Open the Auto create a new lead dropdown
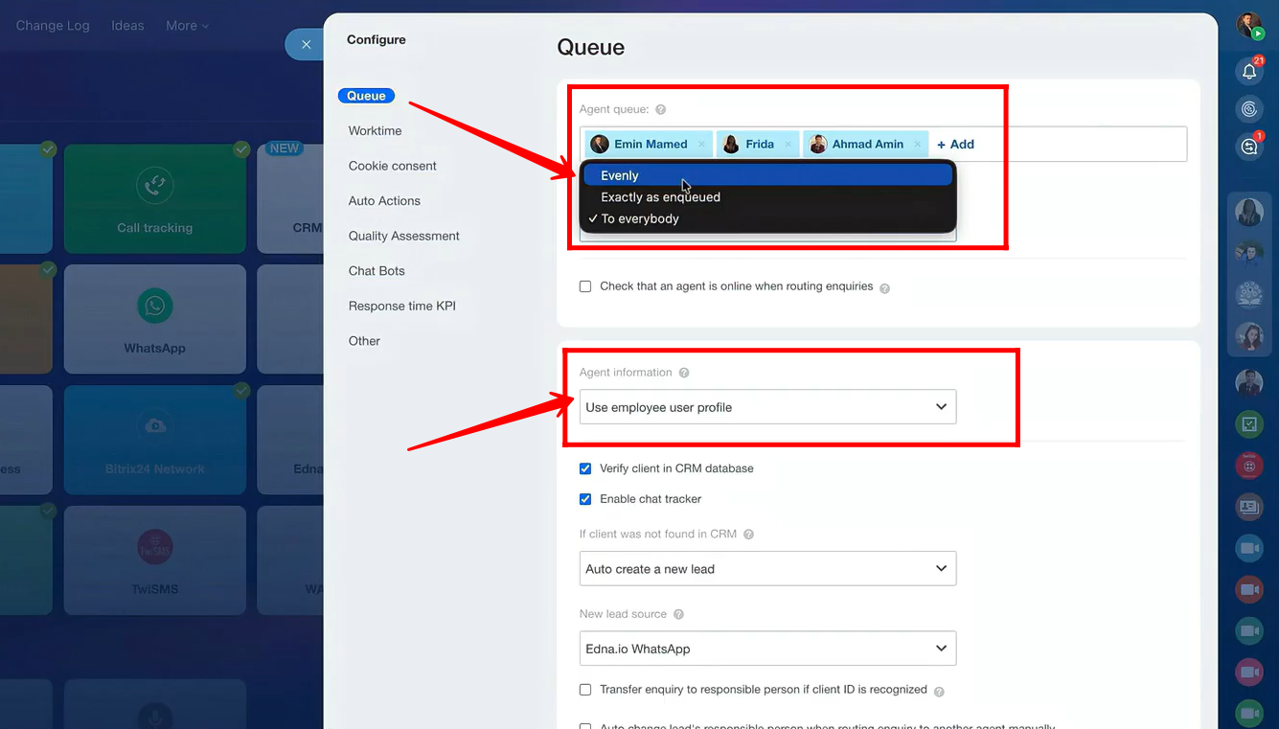The image size is (1279, 729). point(767,569)
